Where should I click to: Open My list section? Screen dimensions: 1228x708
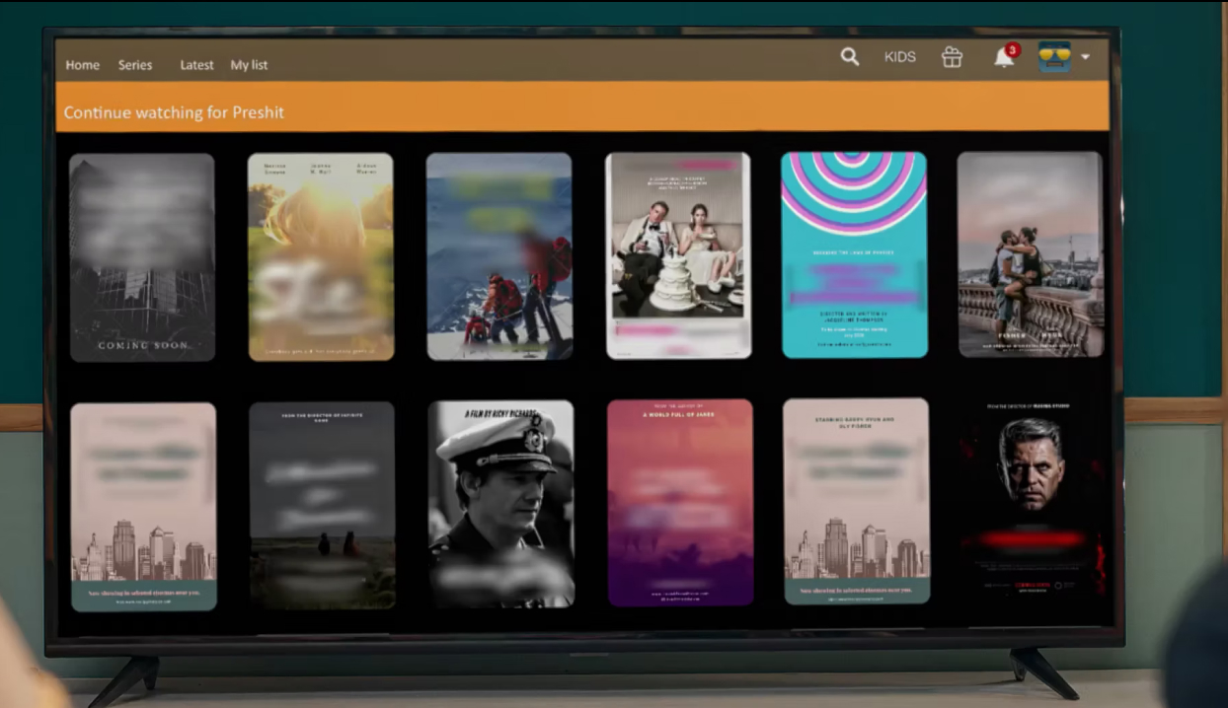pos(249,65)
